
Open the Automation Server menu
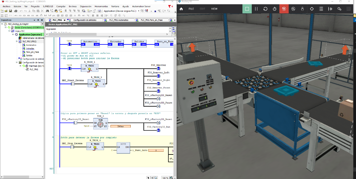(141, 6)
